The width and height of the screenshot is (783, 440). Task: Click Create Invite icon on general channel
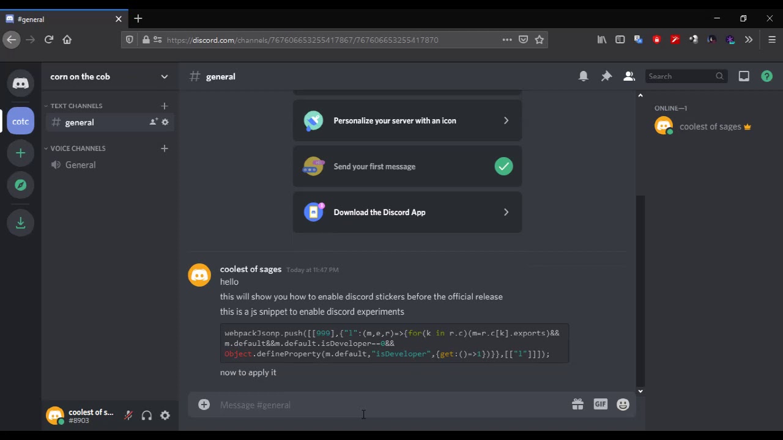(153, 122)
